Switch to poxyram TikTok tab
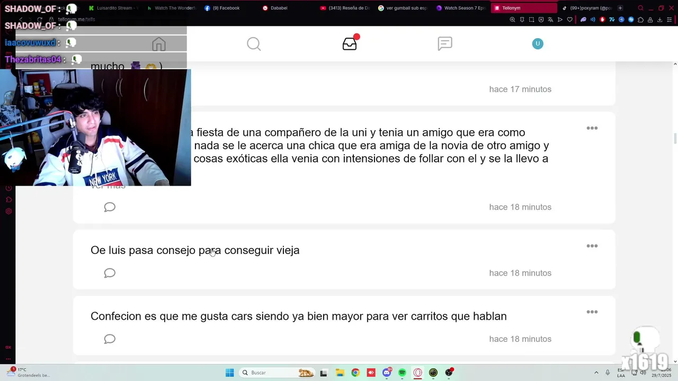This screenshot has width=678, height=381. click(587, 8)
